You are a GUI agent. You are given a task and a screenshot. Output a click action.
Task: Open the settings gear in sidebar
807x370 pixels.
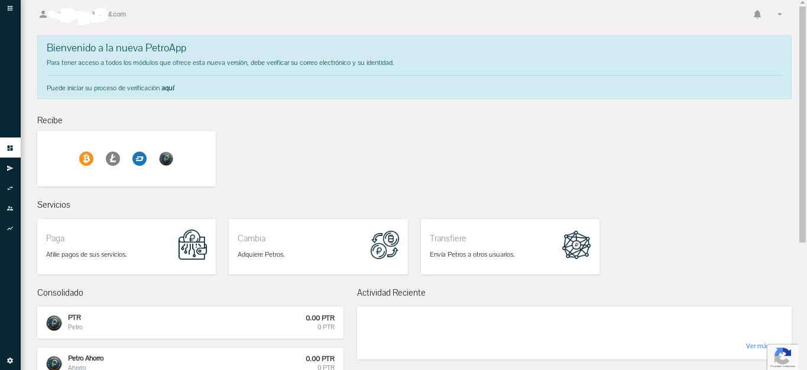(x=10, y=361)
